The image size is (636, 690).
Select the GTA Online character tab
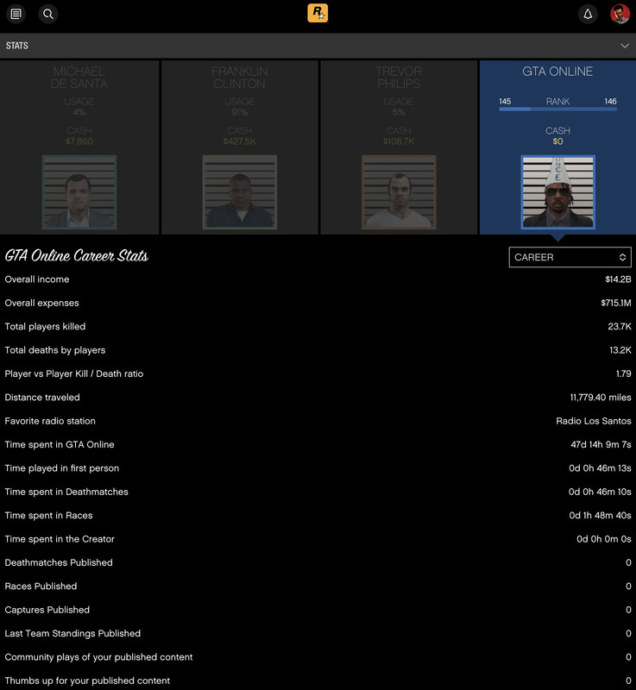557,147
